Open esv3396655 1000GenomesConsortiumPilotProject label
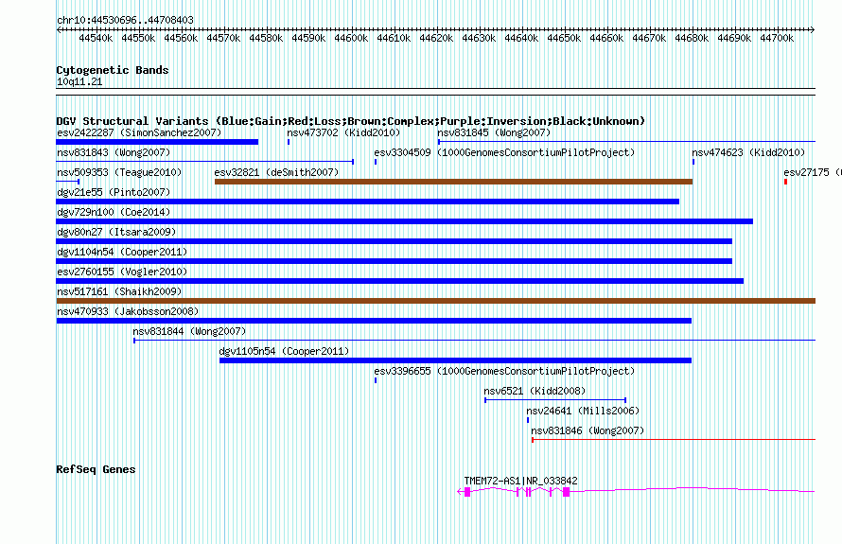 [x=504, y=371]
